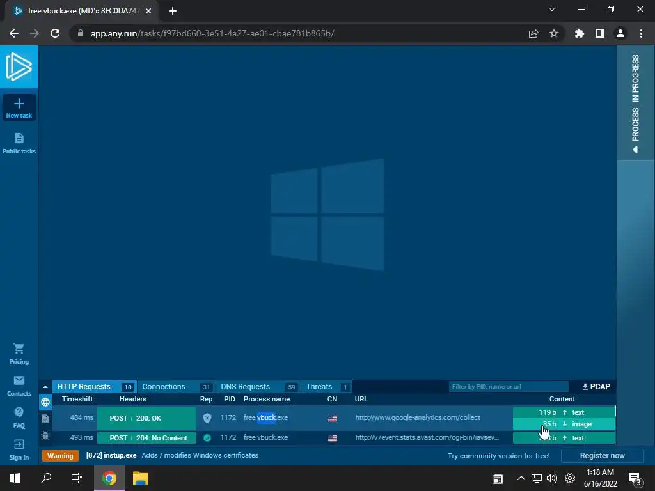Screen dimensions: 655x491
Task: Select the files panel icon
Action: pyautogui.click(x=45, y=419)
